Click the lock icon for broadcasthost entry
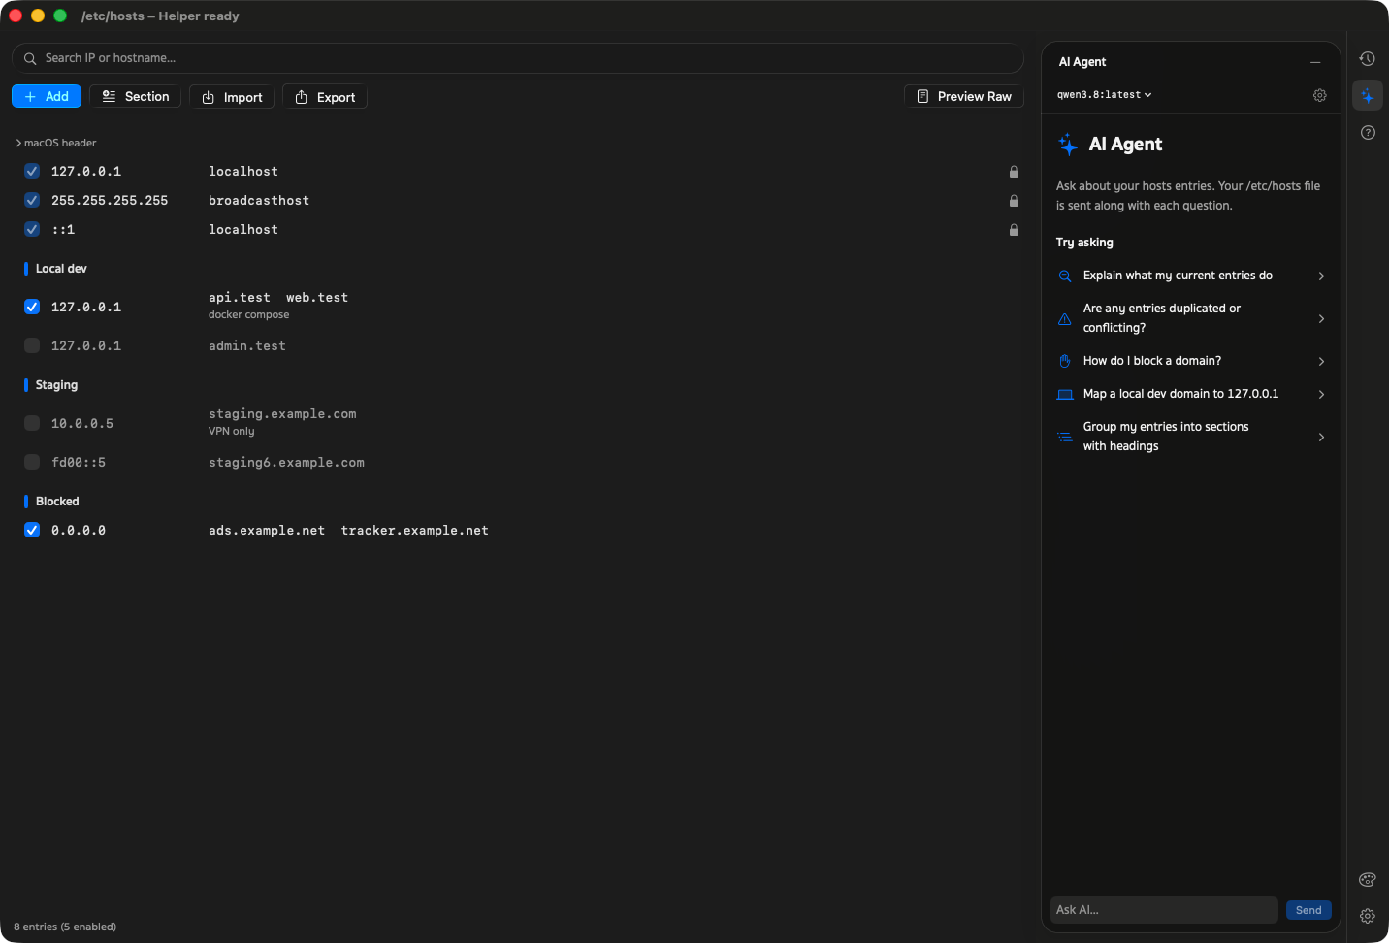The image size is (1389, 943). pos(1014,201)
